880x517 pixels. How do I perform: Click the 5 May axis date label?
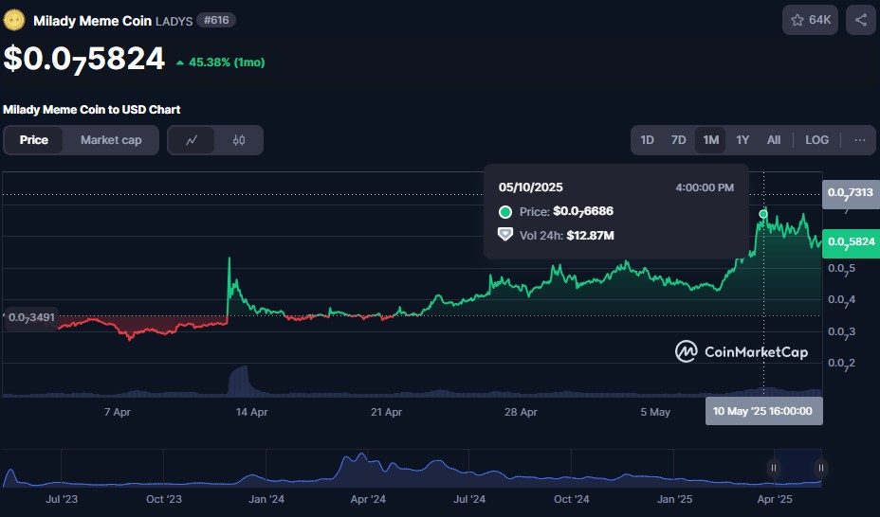(655, 412)
